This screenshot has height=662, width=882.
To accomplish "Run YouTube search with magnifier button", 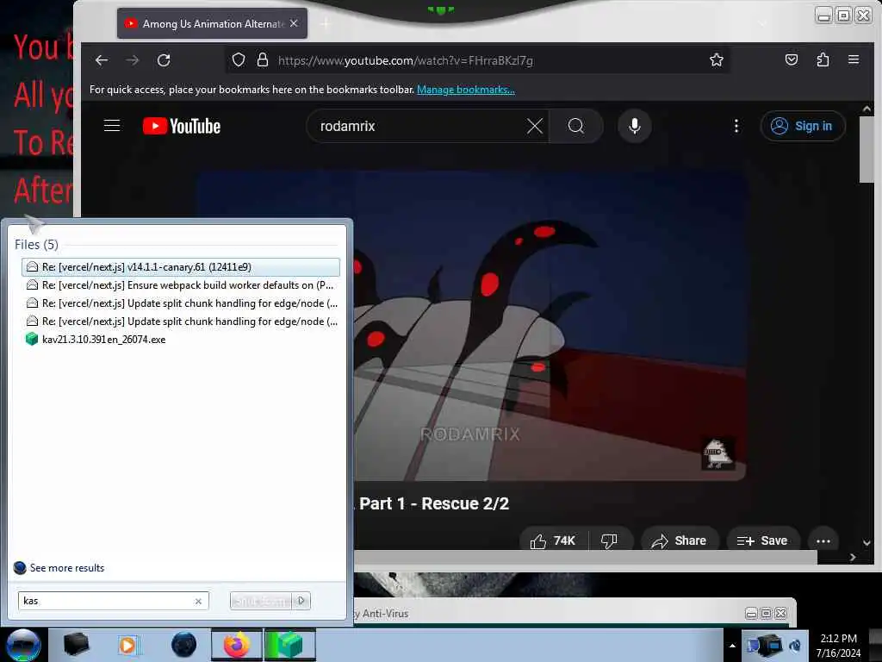I will pos(576,126).
